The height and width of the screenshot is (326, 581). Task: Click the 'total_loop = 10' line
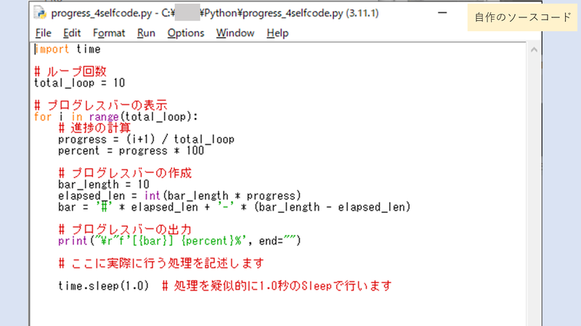click(79, 83)
